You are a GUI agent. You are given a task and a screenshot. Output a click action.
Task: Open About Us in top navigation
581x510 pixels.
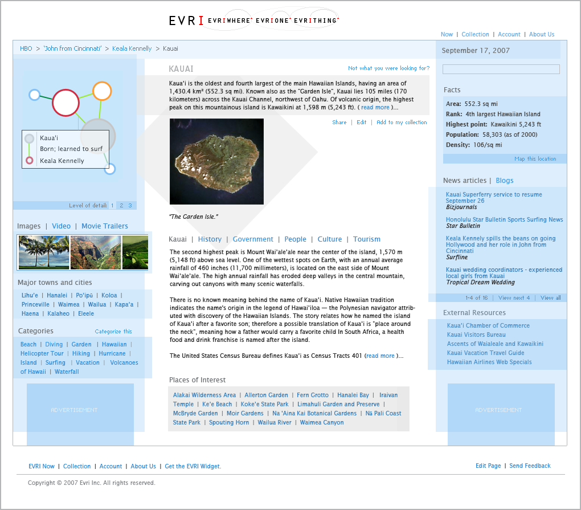(x=541, y=34)
